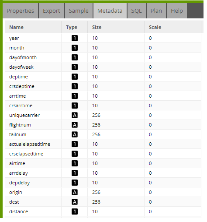Screen dimensions: 207x222
Task: Click the text type icon for dest
Action: pos(75,202)
